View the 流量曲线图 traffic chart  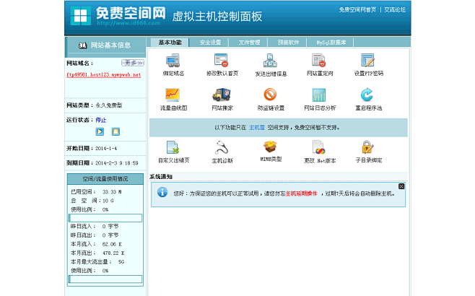click(x=173, y=95)
